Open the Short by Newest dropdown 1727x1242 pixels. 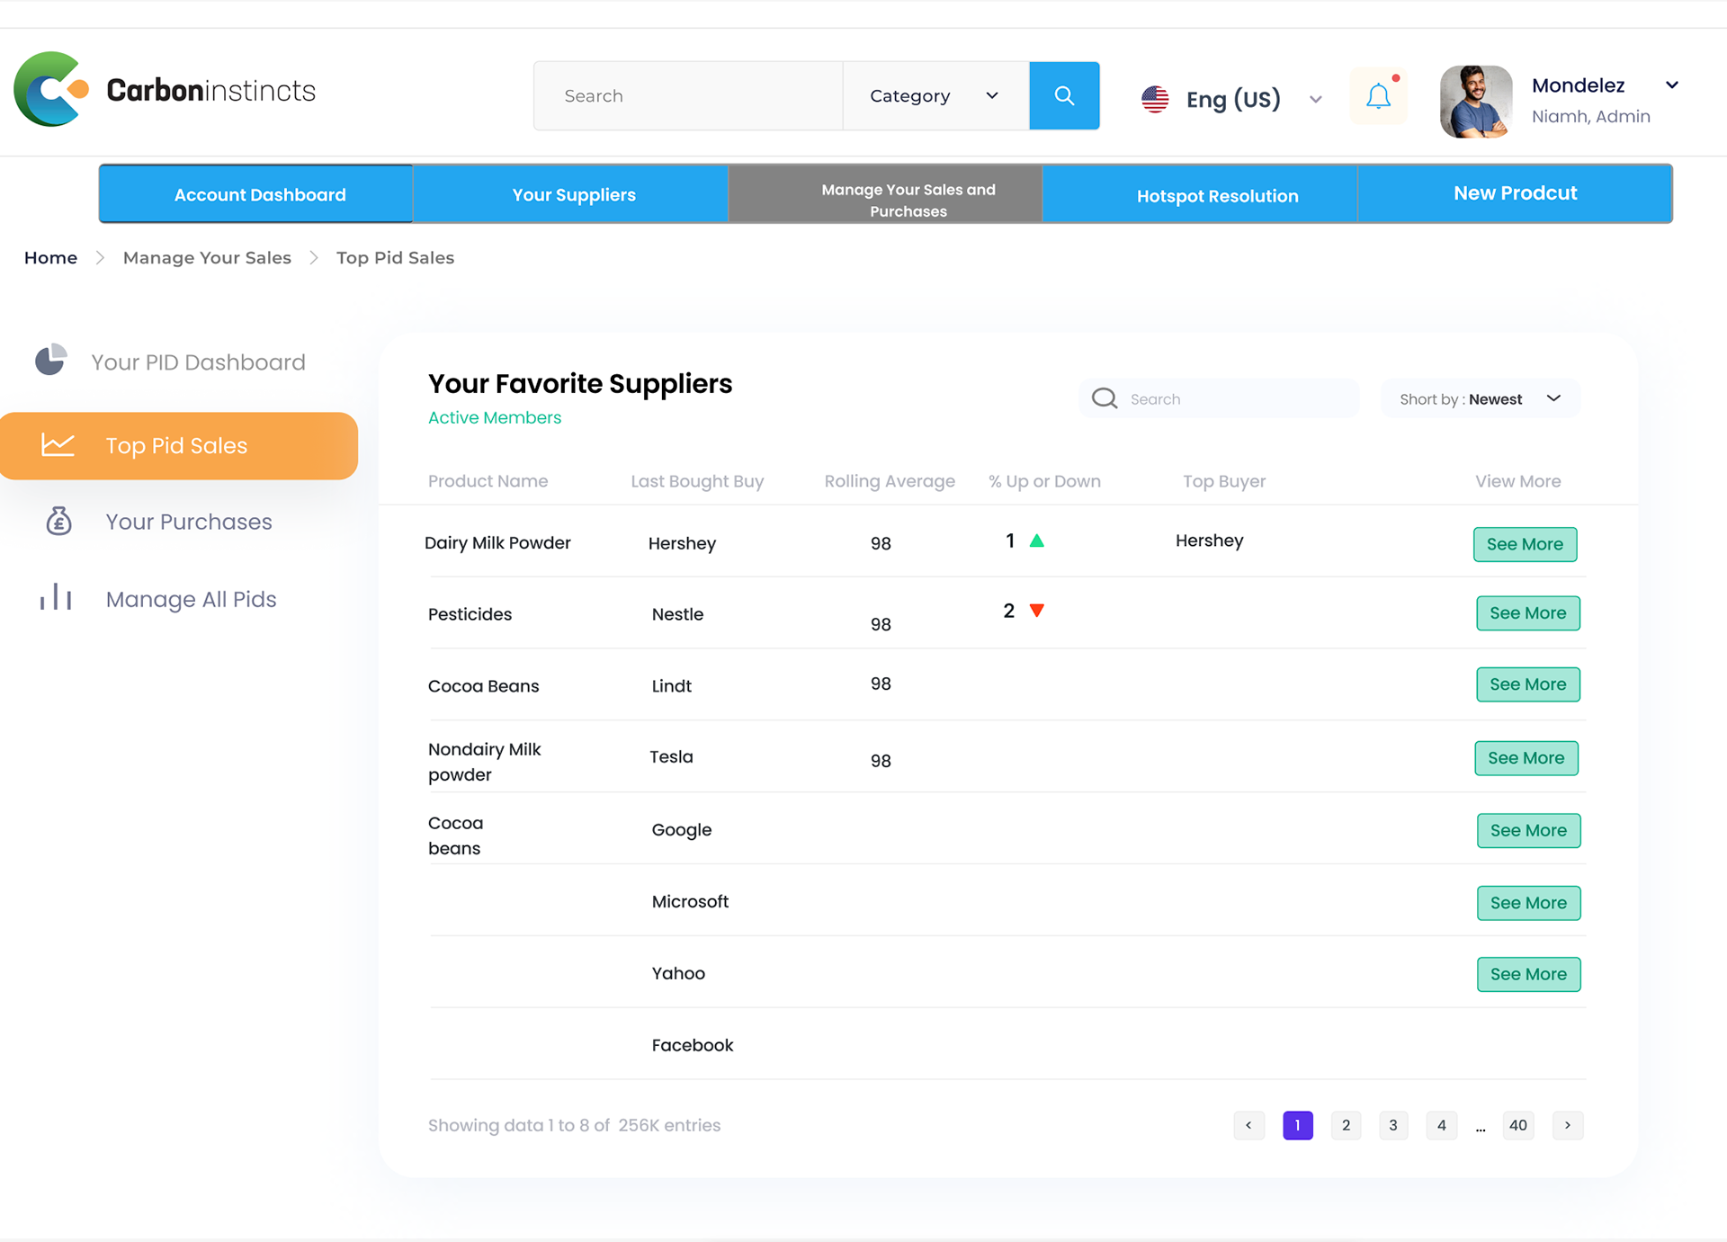point(1481,398)
